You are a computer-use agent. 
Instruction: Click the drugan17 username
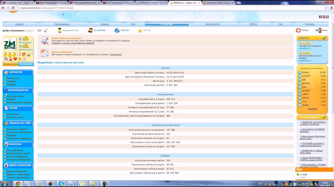point(30,31)
